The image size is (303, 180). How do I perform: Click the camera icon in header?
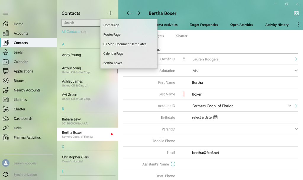296,13
